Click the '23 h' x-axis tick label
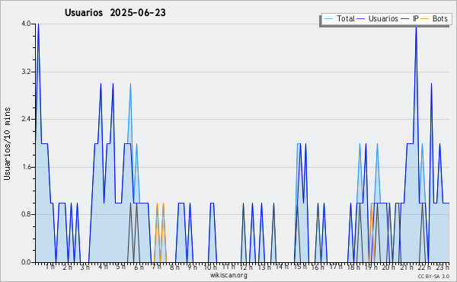The image size is (457, 282). coord(443,268)
